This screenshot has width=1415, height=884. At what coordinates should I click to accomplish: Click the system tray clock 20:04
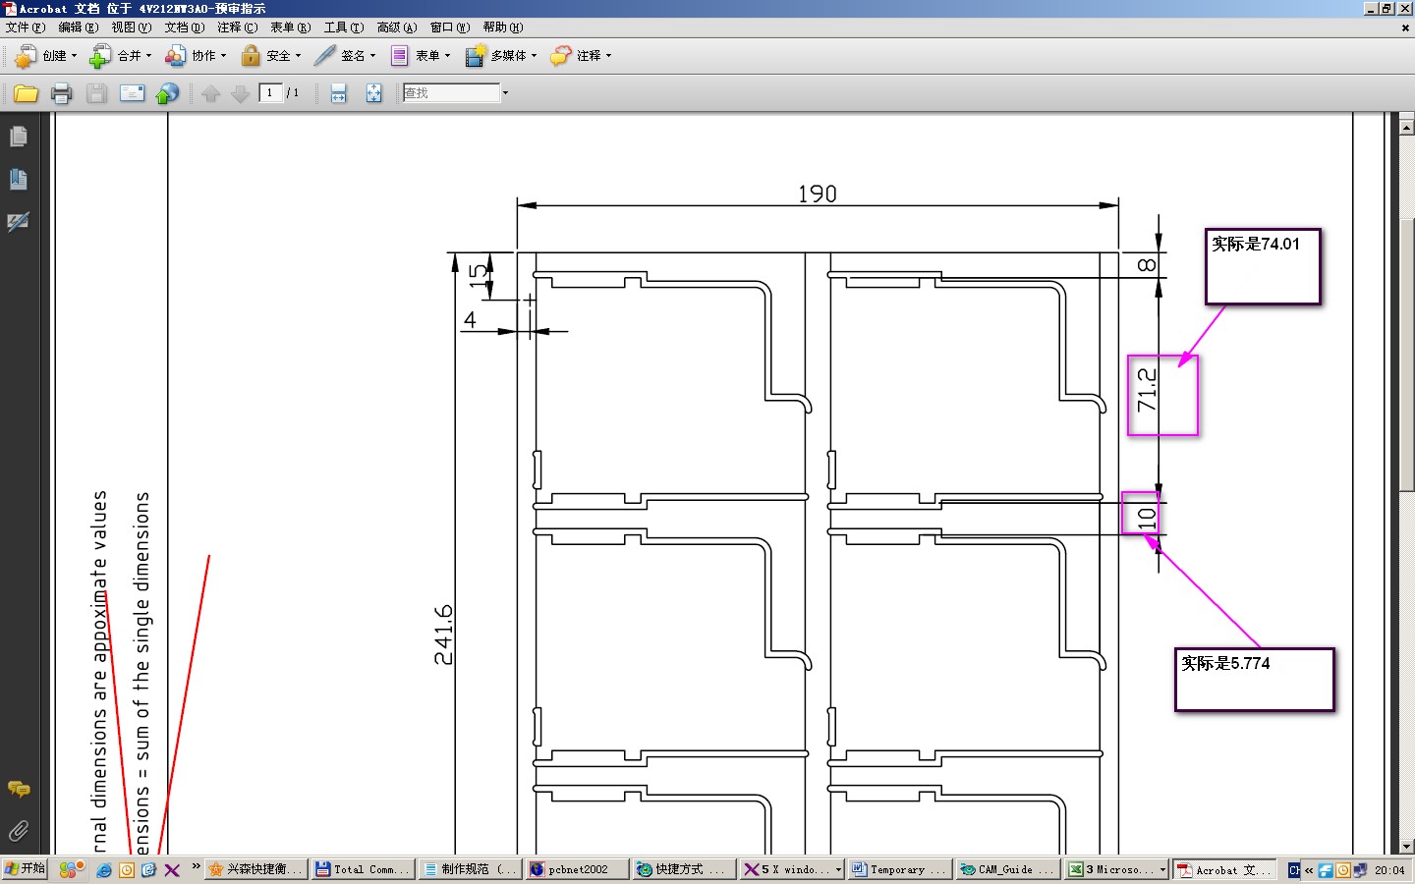(x=1389, y=870)
